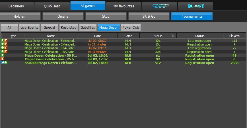
Task: Switch to the Beginners tab
Action: (16, 6)
